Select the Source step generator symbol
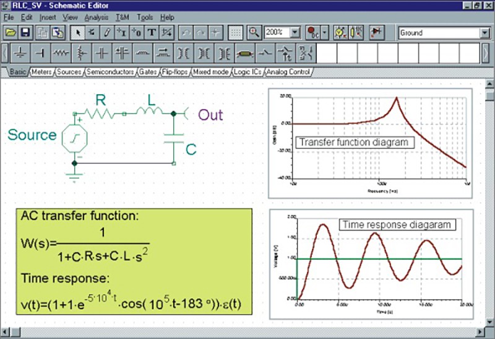Viewport: 495px width, 339px height. [x=74, y=138]
